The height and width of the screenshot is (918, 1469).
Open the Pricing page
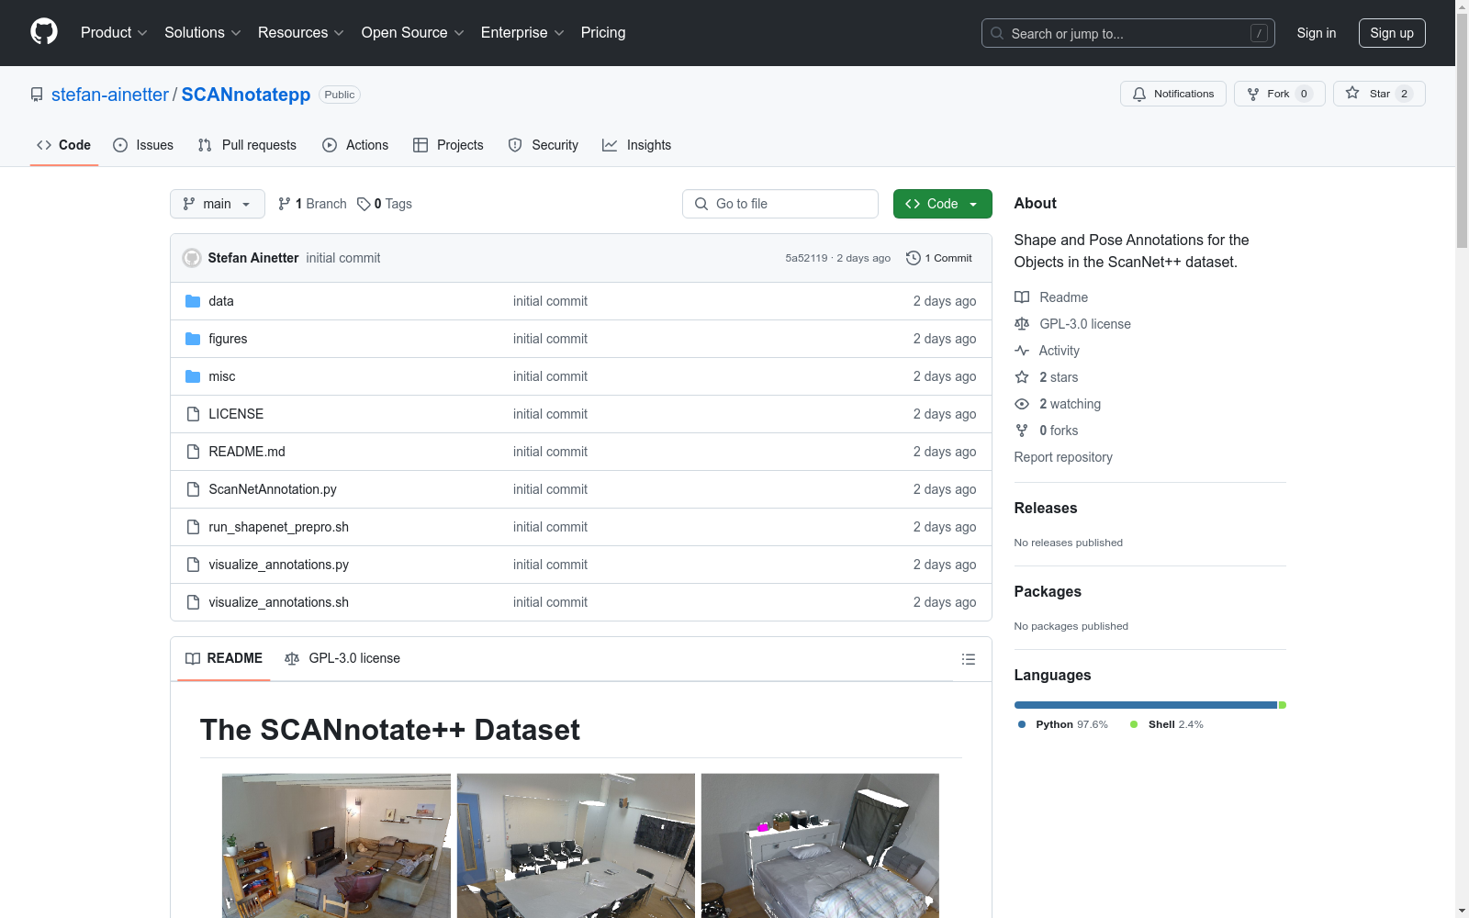603,32
